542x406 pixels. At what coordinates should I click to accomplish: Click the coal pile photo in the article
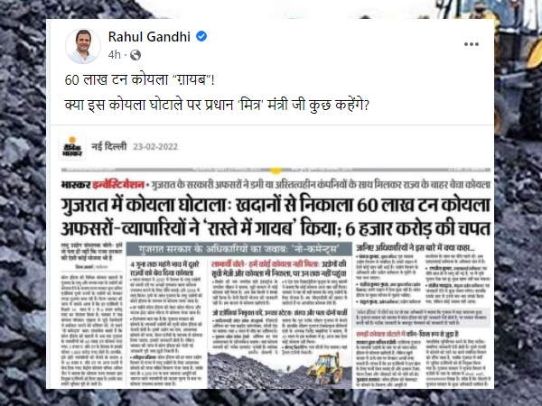[279, 370]
